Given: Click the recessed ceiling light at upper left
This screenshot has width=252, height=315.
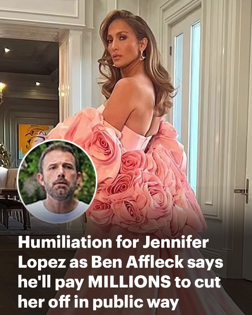Looking at the screenshot, I should tap(7, 50).
